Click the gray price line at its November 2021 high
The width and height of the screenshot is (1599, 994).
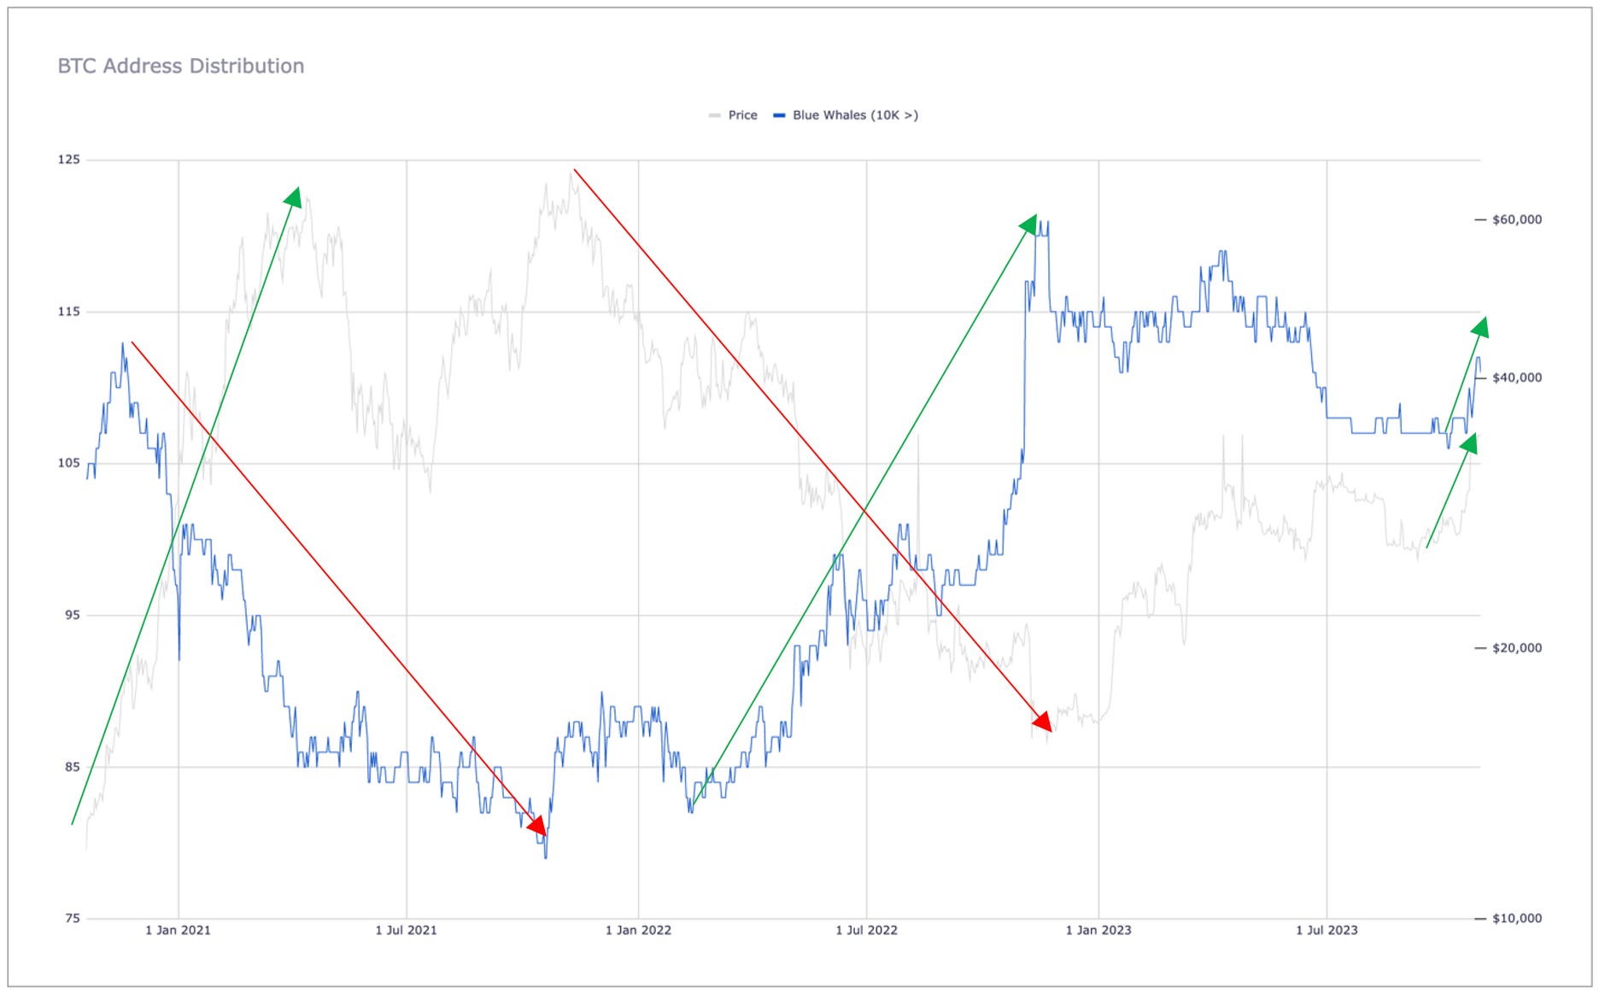tap(571, 173)
